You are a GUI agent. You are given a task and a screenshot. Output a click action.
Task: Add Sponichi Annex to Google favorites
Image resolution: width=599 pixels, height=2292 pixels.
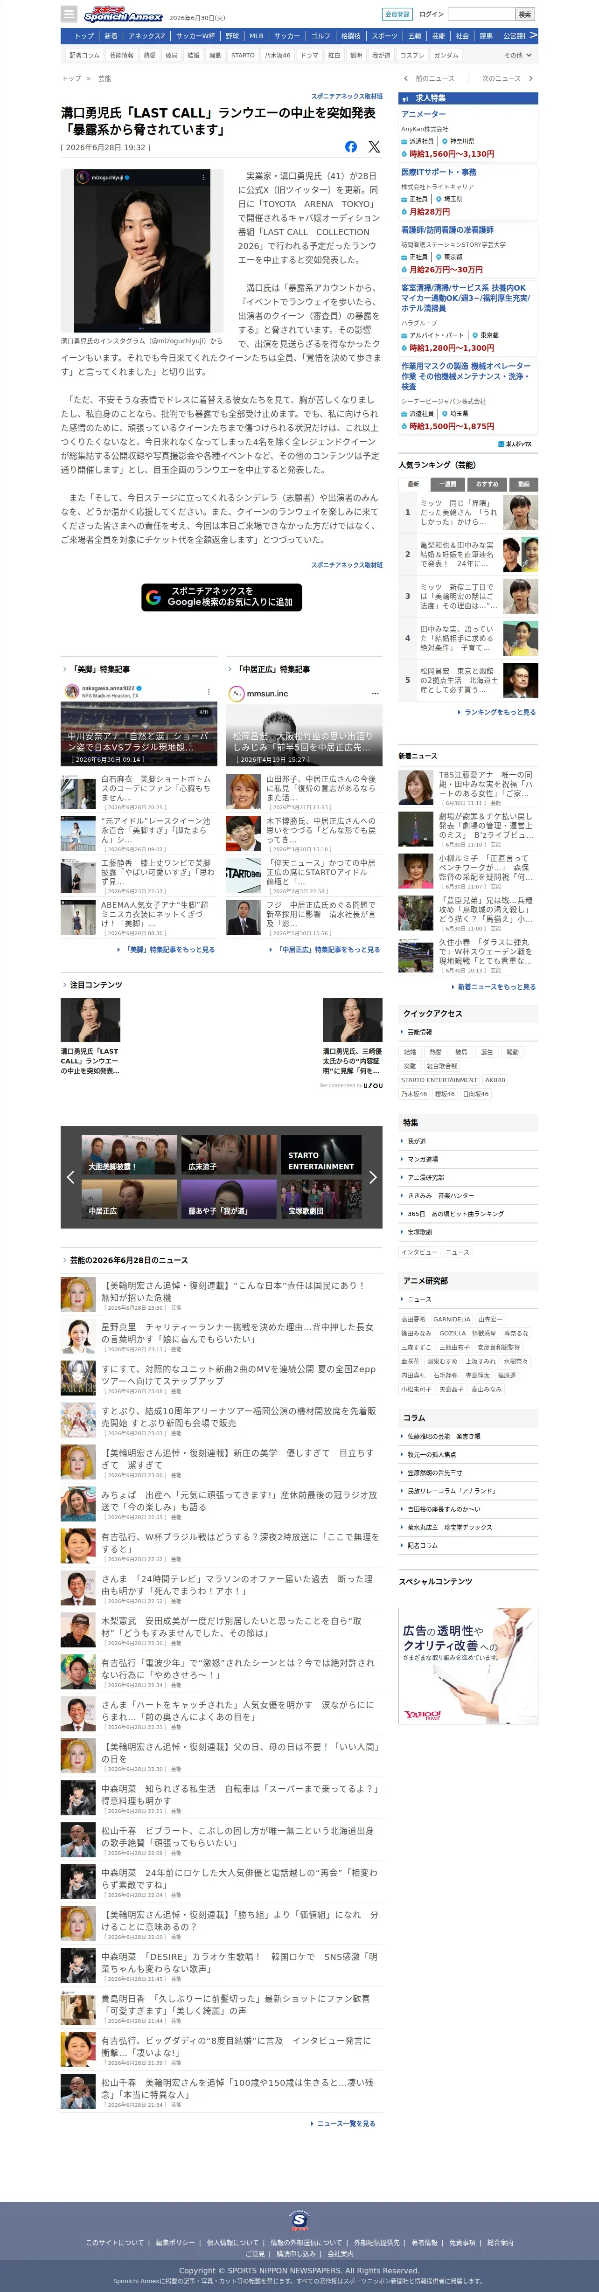coord(222,597)
